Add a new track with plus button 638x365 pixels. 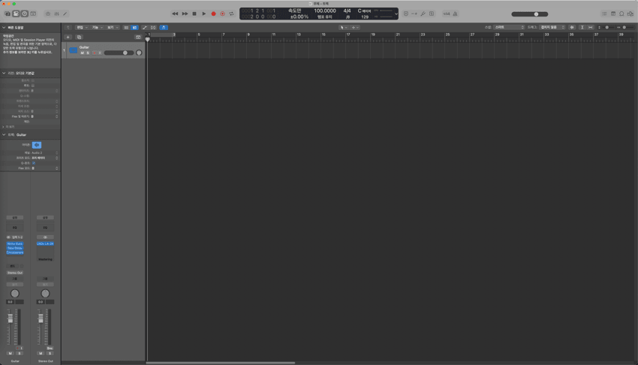point(68,37)
